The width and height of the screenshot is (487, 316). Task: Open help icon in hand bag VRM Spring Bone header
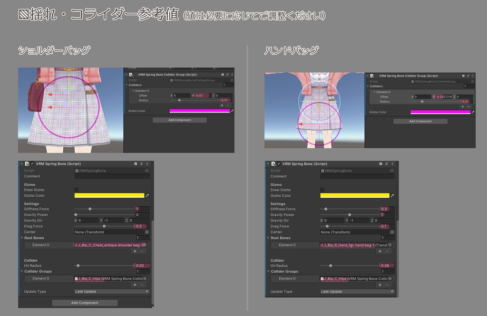(380, 163)
